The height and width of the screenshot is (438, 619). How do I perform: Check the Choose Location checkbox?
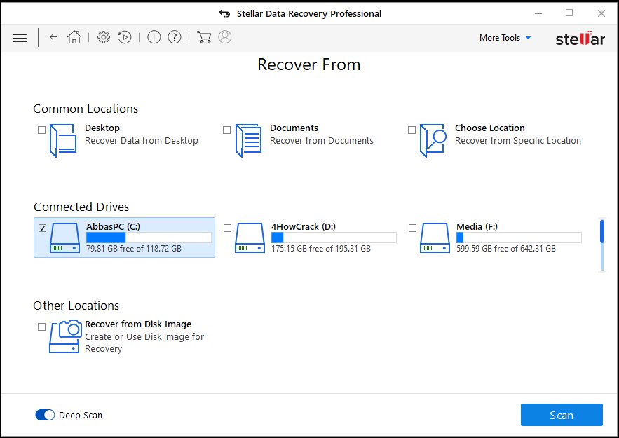[x=411, y=130]
